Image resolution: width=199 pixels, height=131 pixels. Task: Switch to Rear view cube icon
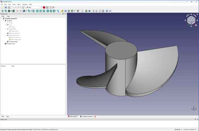(47, 11)
